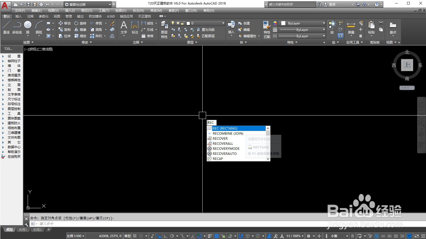This screenshot has width=426, height=239.
Task: Click the 缩放 (Scale) tool
Action: coord(80,36)
